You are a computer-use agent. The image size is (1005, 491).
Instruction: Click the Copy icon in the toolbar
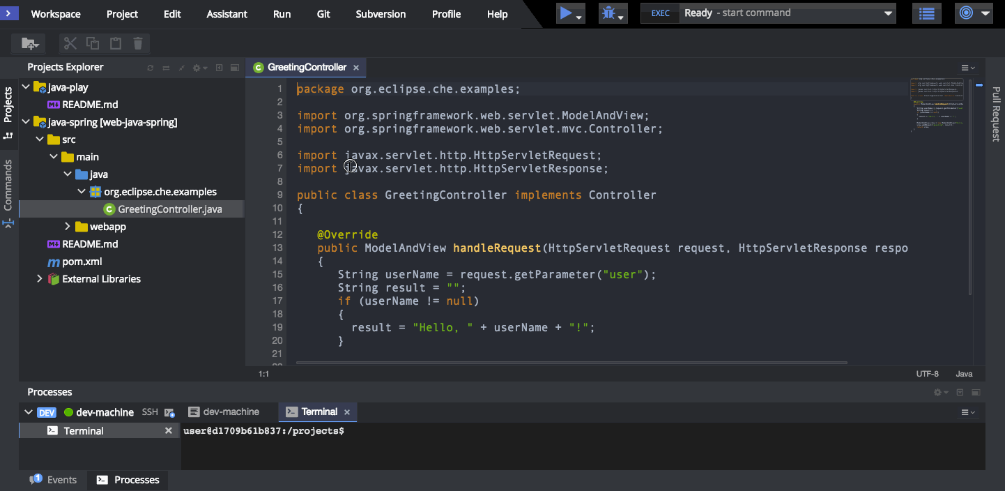click(x=93, y=43)
